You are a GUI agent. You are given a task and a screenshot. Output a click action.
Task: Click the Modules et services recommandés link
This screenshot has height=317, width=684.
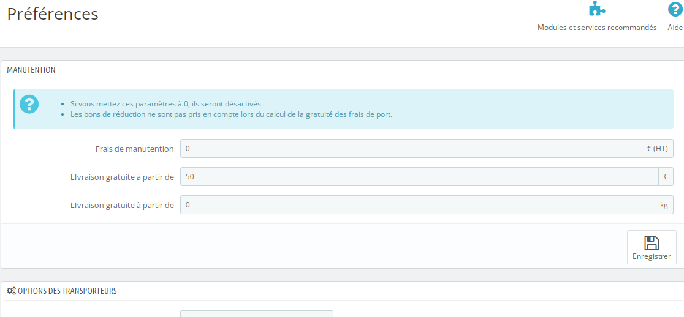[x=597, y=28]
